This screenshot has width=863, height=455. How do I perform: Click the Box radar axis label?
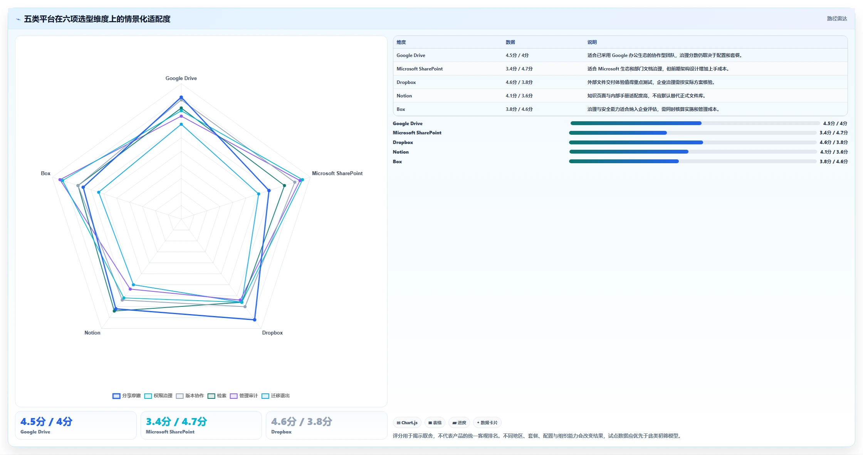[x=45, y=173]
